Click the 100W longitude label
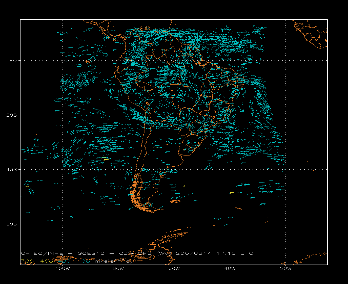The height and width of the screenshot is (284, 348). 63,269
